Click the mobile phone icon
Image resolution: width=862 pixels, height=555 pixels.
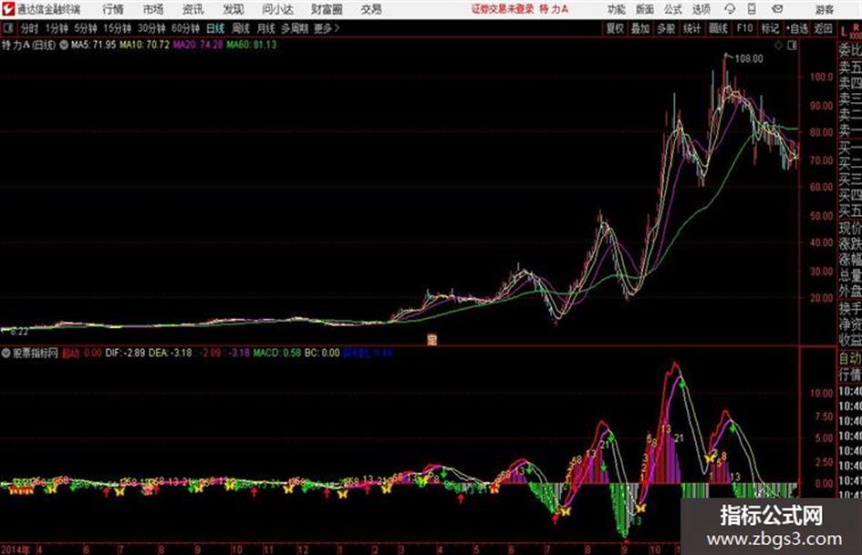[x=752, y=9]
